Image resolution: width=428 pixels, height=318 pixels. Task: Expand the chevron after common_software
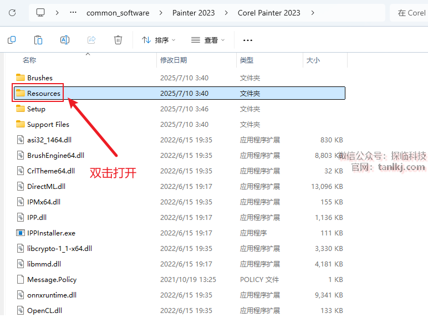(x=161, y=13)
